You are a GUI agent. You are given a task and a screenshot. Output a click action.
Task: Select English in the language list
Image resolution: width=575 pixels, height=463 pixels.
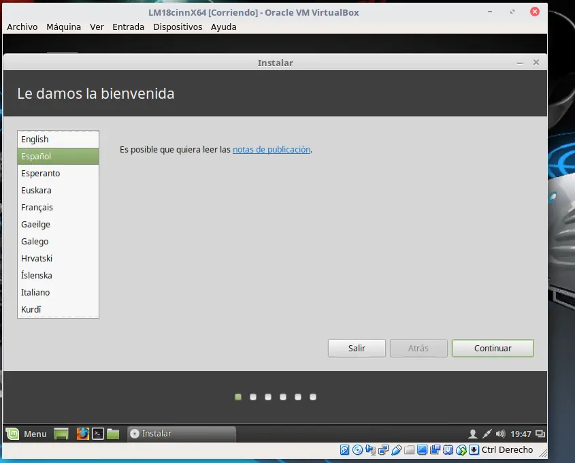coord(58,140)
